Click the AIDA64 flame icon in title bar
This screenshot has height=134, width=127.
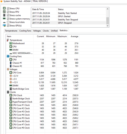coord(1,1)
